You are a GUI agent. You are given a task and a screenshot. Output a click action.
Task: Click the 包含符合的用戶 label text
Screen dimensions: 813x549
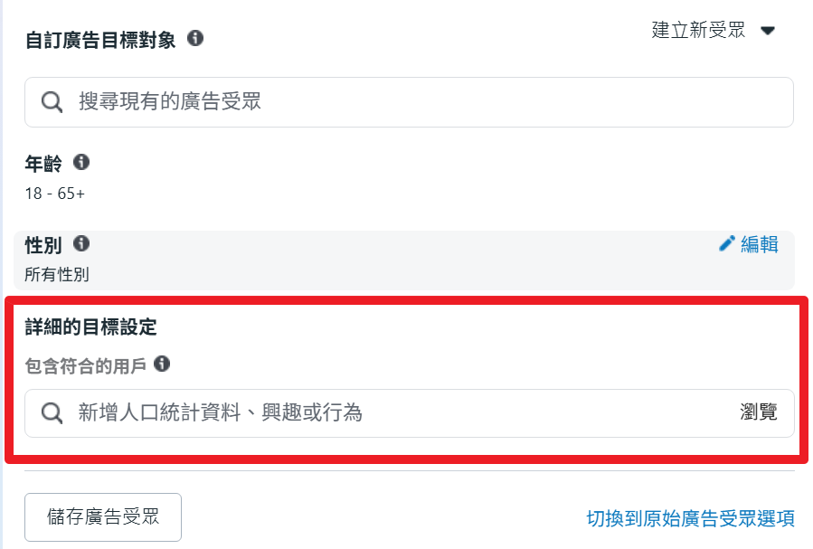[85, 364]
